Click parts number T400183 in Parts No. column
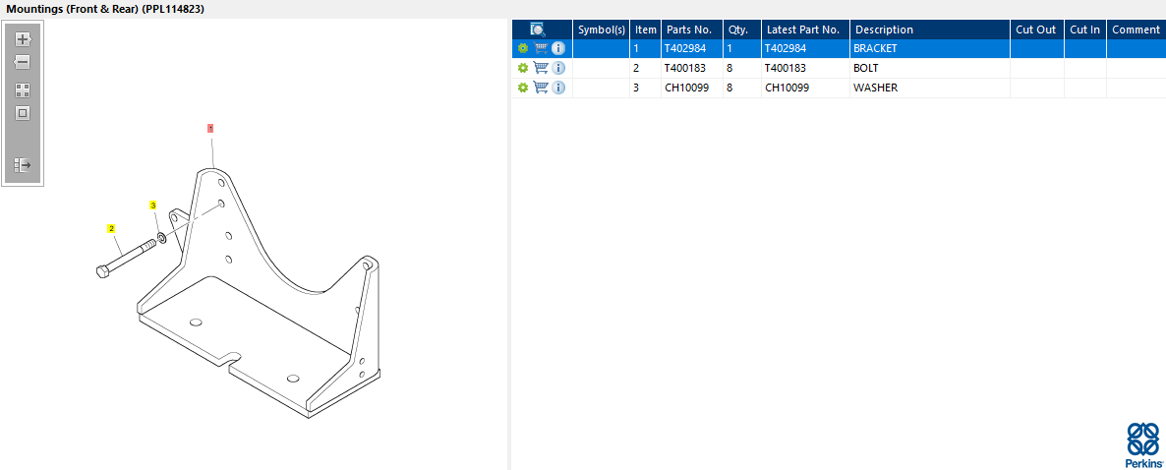 coord(691,68)
